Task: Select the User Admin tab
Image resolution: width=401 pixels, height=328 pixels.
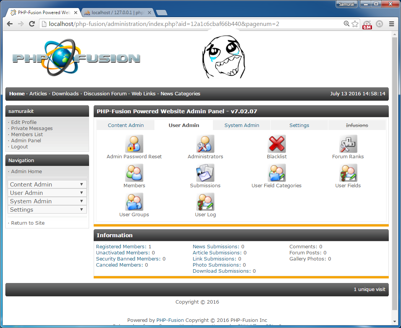Action: (183, 125)
